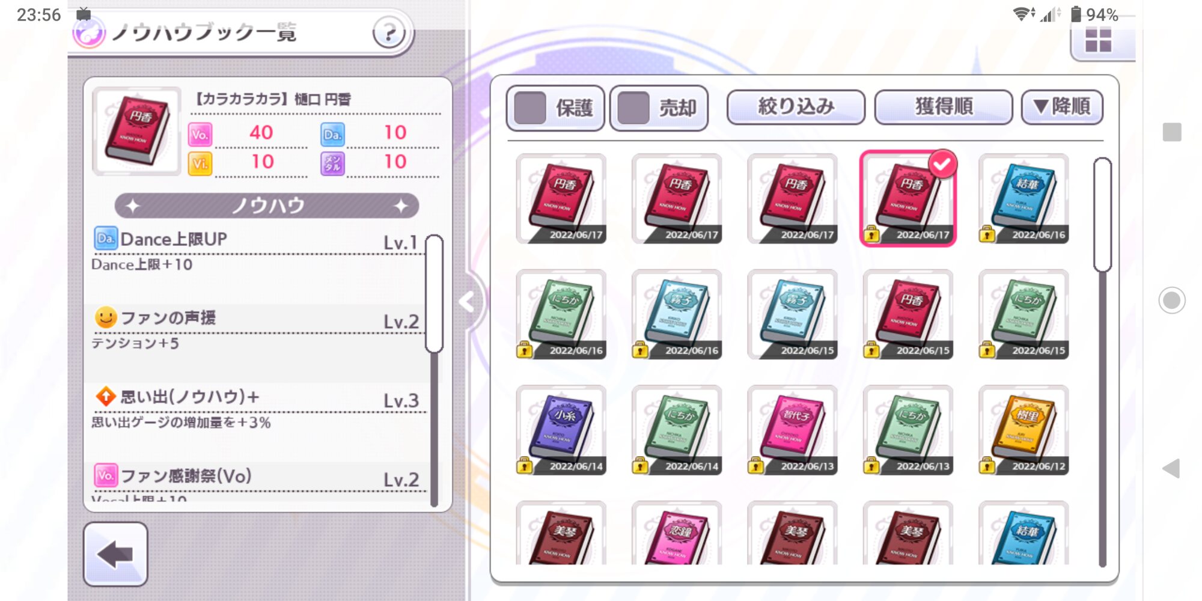Screen dimensions: 1202x601
Task: Toggle the 保護 protect checkbox
Action: coord(555,108)
